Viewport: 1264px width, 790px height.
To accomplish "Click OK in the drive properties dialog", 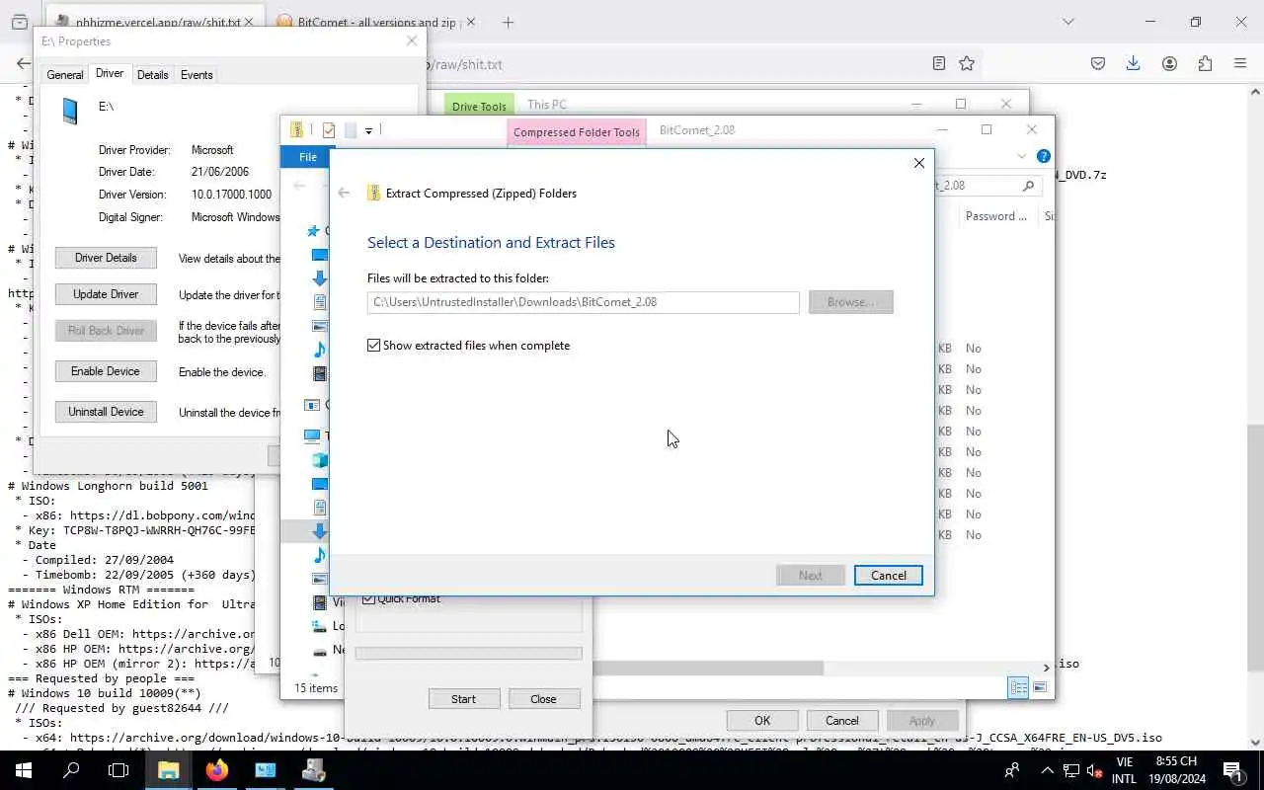I will [x=762, y=721].
